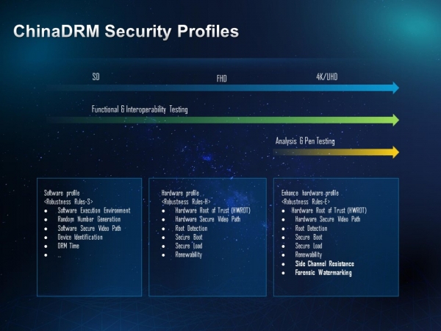Click the "<Robustness Rules-H>" line
The width and height of the screenshot is (441, 331).
click(x=186, y=202)
